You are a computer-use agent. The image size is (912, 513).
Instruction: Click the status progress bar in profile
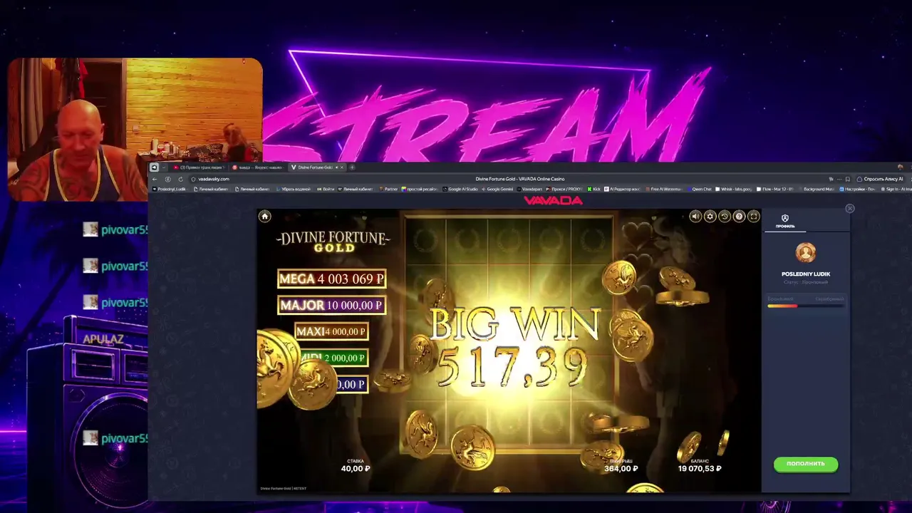pos(806,306)
